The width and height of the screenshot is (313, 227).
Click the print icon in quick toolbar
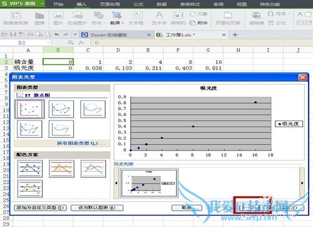[x=31, y=34]
